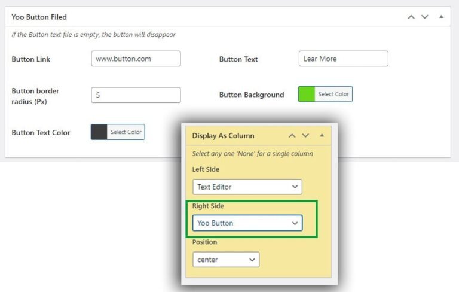Click the Left Side label
This screenshot has height=292, width=459.
(206, 169)
